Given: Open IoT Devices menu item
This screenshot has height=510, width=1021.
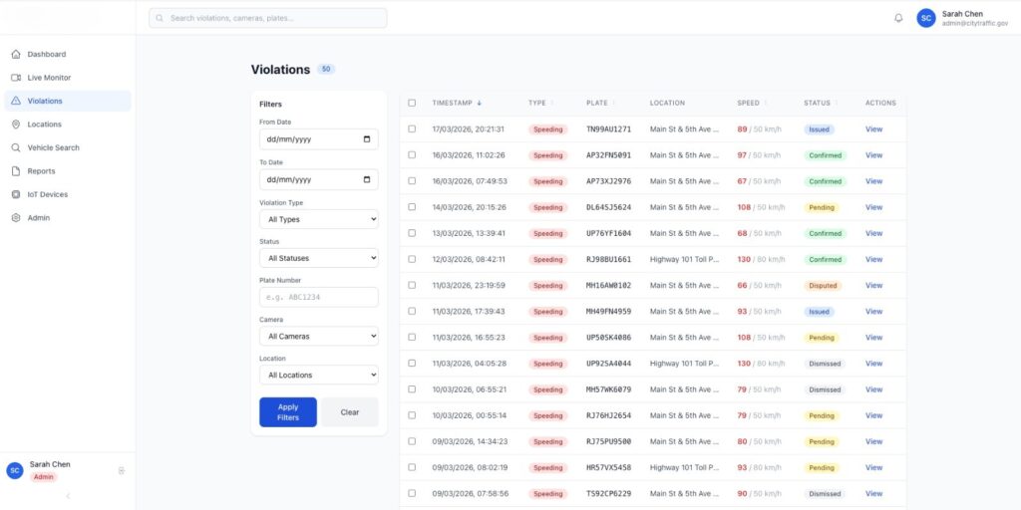Looking at the screenshot, I should pyautogui.click(x=68, y=194).
